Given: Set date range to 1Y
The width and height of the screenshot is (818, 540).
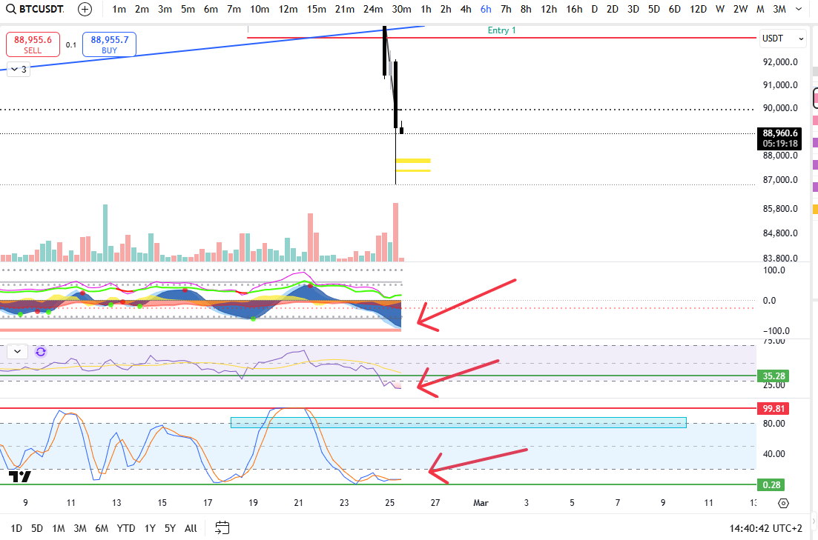Looking at the screenshot, I should 150,528.
